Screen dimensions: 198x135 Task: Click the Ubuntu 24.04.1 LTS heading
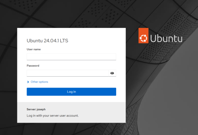pos(48,41)
